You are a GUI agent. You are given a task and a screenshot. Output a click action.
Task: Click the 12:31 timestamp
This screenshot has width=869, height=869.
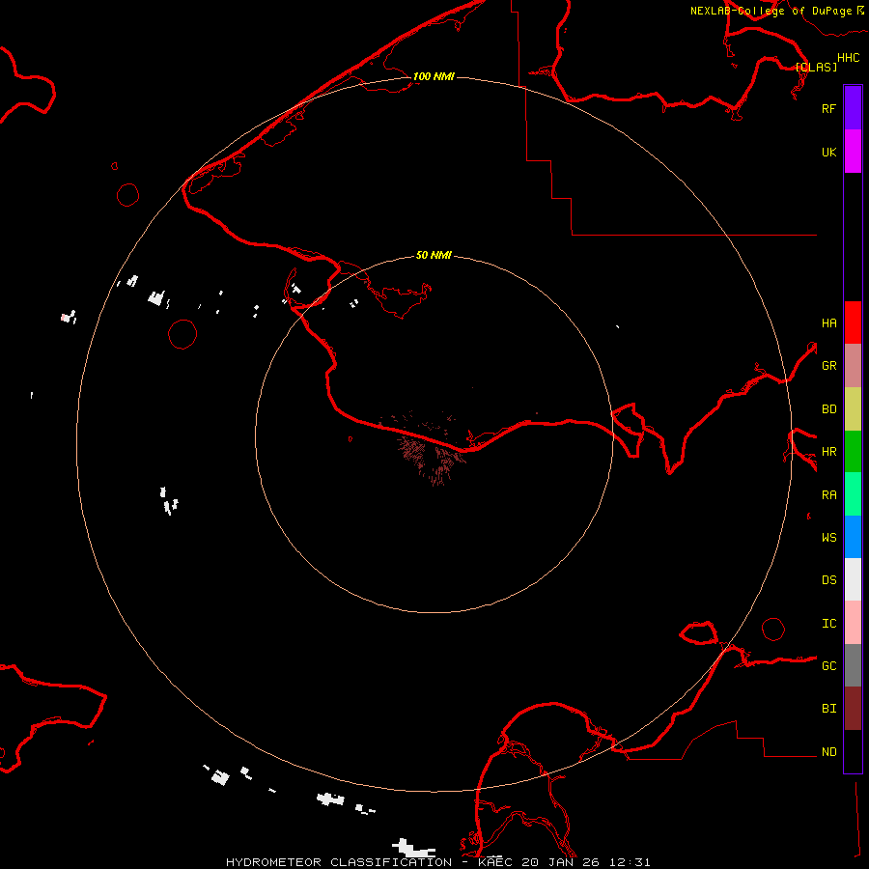(x=629, y=862)
